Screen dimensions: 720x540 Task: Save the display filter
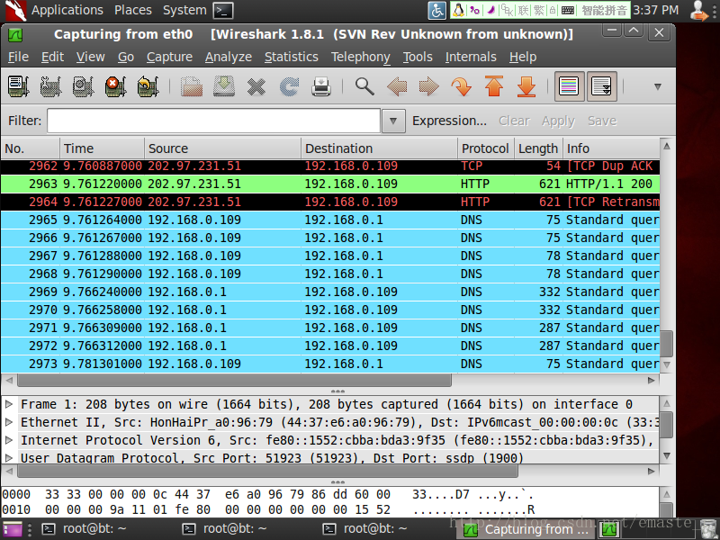click(602, 121)
